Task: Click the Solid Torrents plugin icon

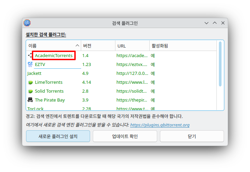Action: tap(30, 91)
